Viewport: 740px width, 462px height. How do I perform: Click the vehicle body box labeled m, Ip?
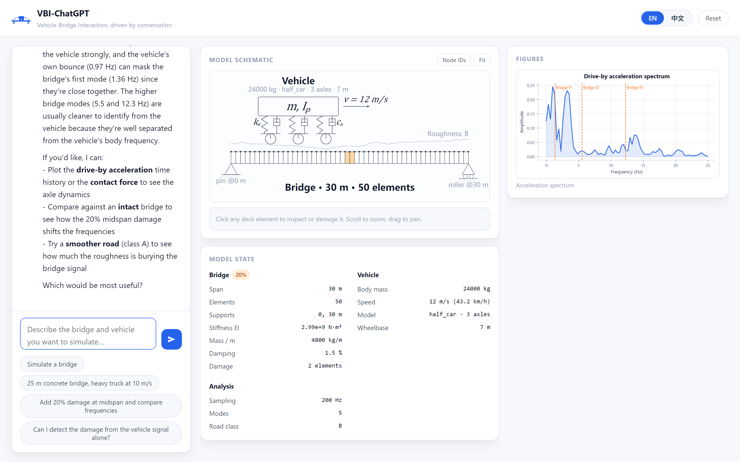point(298,106)
